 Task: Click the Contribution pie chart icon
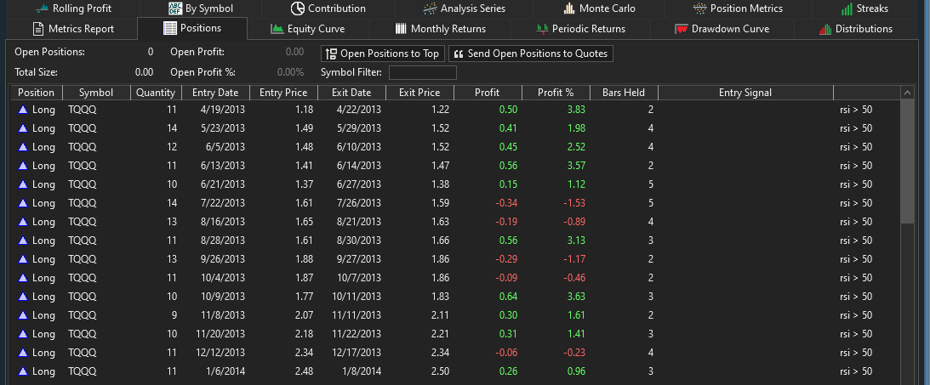tap(297, 8)
